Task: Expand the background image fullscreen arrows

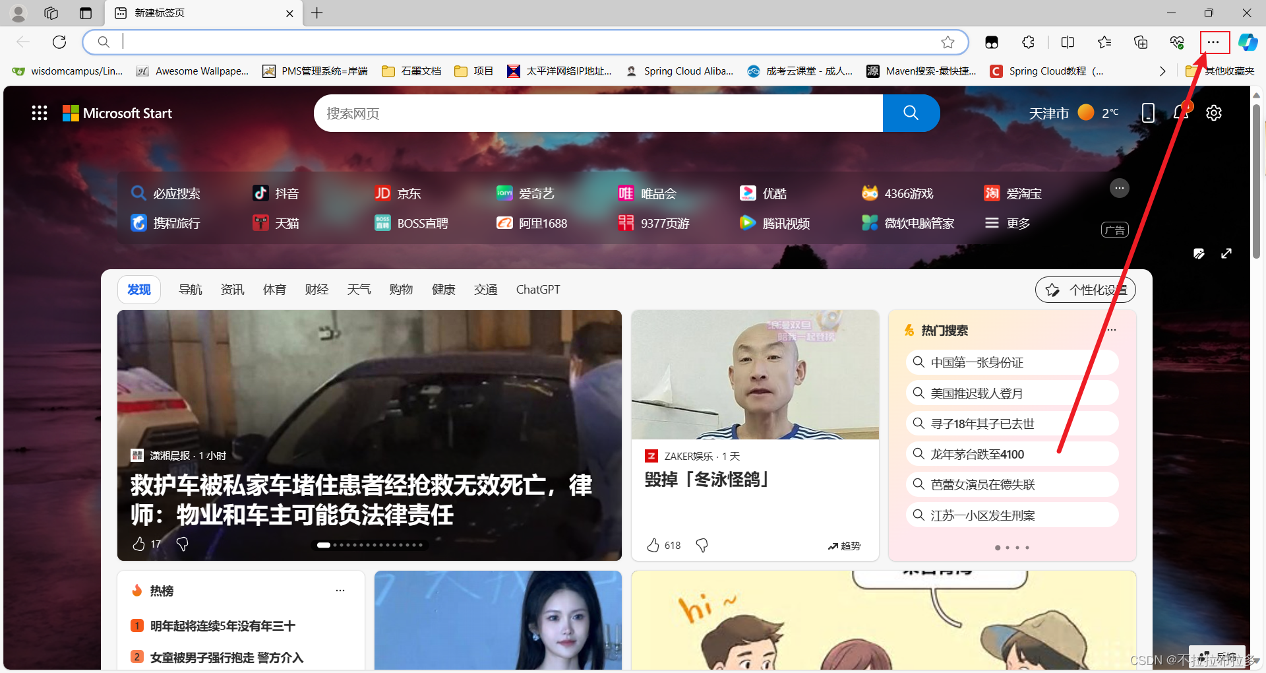Action: click(x=1226, y=253)
